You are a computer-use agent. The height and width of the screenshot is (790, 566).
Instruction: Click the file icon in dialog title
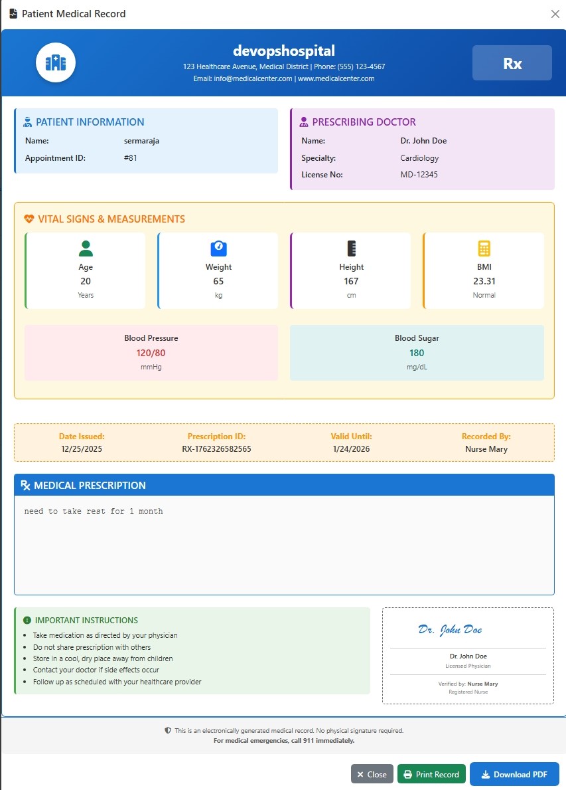click(x=13, y=13)
